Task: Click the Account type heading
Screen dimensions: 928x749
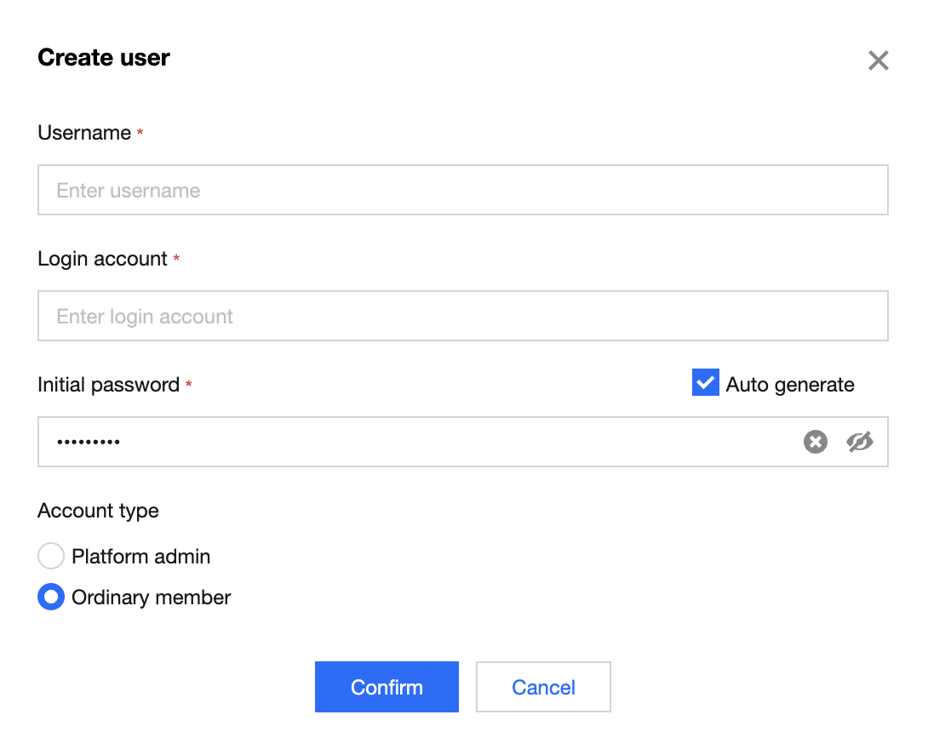Action: point(98,511)
